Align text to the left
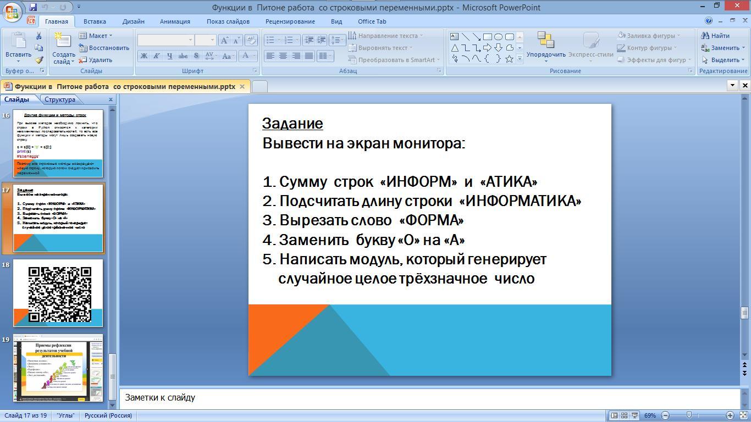Screen dimensions: 751x422 tap(270, 55)
